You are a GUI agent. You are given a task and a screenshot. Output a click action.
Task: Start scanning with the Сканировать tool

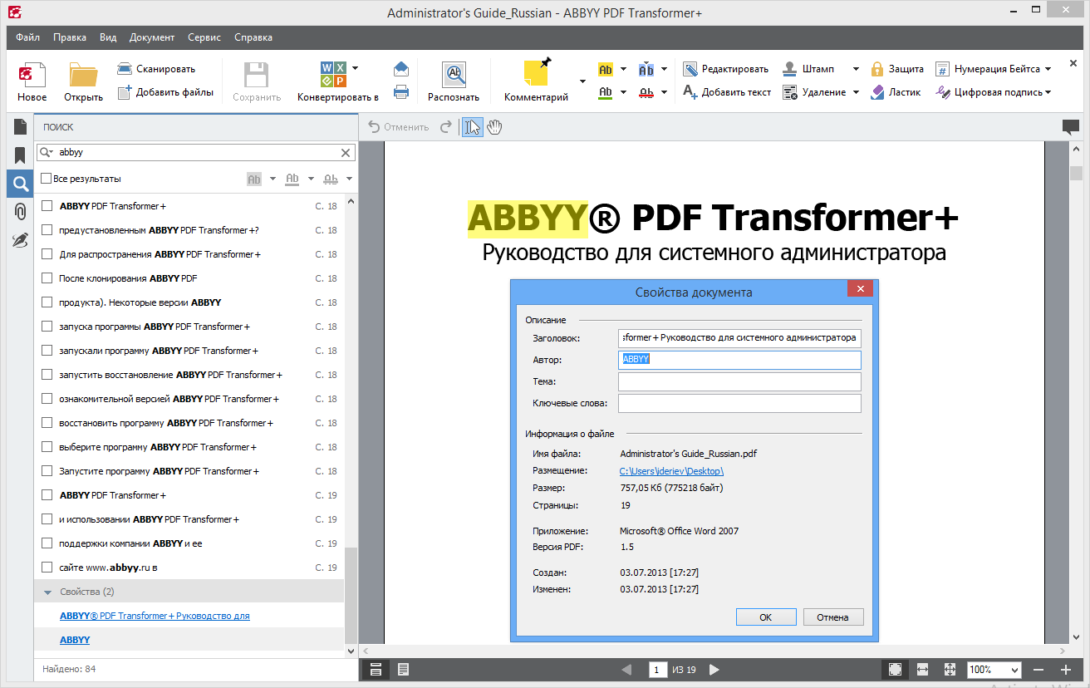click(156, 69)
